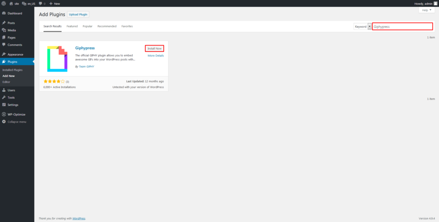Switch to the Featured tab

point(72,26)
